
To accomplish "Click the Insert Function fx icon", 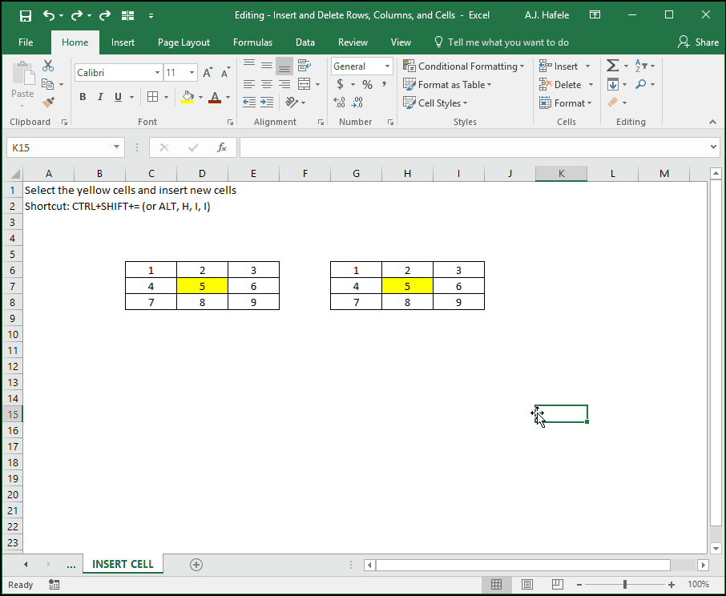I will pos(222,147).
